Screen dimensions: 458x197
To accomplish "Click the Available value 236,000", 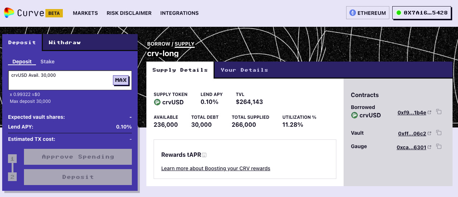I will (x=166, y=125).
